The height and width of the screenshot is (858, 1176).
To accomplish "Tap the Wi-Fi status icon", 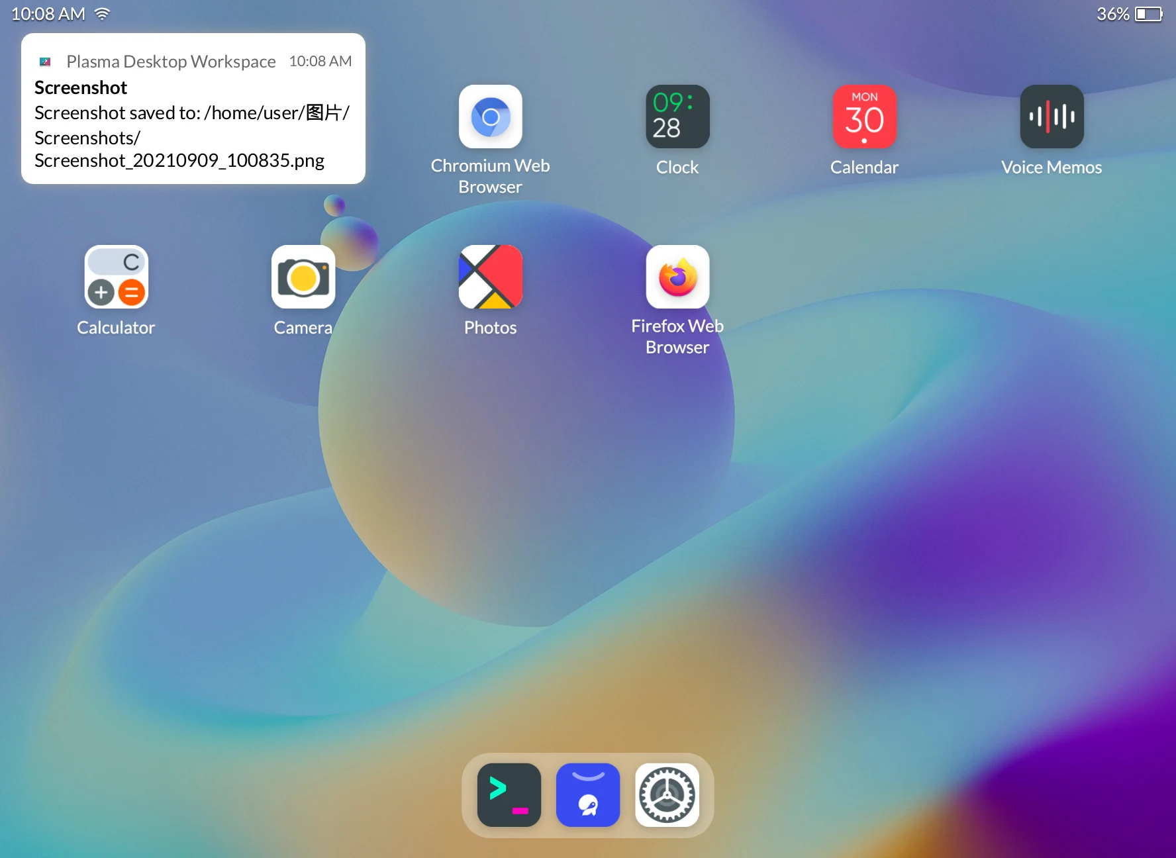I will tap(102, 14).
